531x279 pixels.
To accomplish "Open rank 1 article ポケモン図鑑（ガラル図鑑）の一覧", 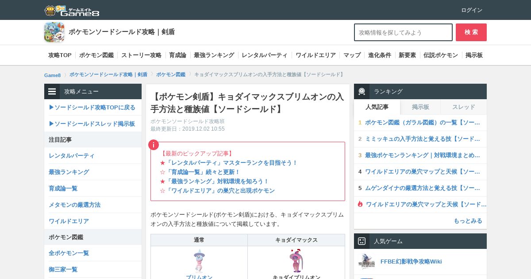I will coord(423,123).
